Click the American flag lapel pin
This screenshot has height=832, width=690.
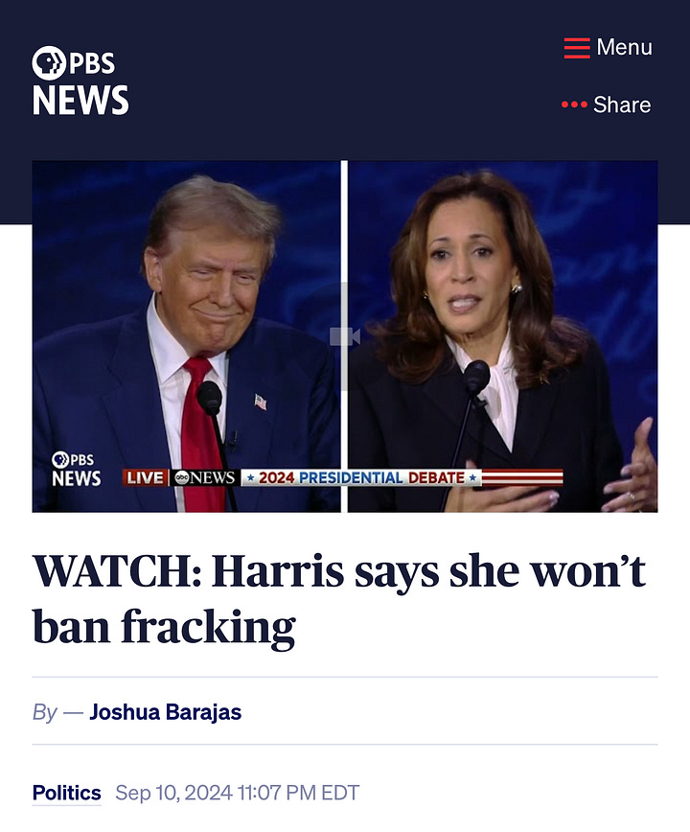261,402
